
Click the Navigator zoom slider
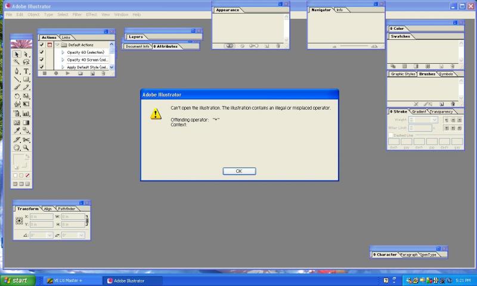[354, 46]
